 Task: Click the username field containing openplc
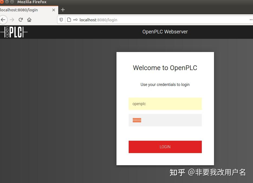point(165,104)
